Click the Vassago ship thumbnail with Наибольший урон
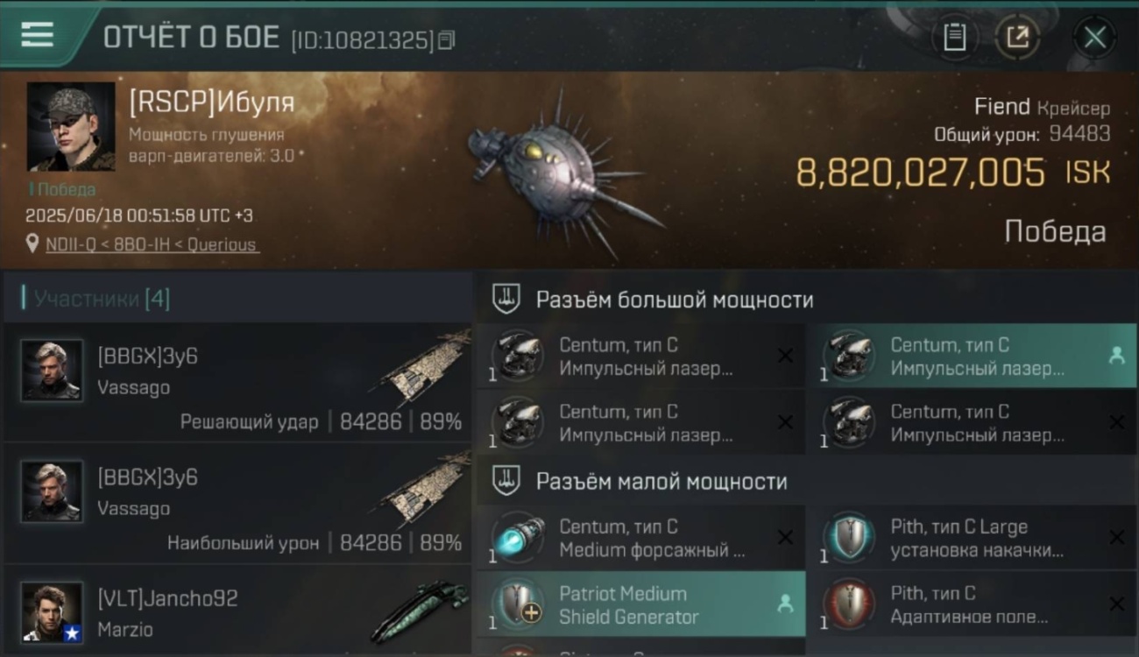Image resolution: width=1139 pixels, height=657 pixels. click(425, 492)
